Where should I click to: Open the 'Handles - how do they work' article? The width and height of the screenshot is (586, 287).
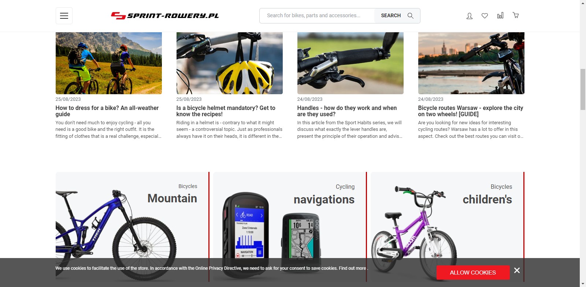click(347, 111)
